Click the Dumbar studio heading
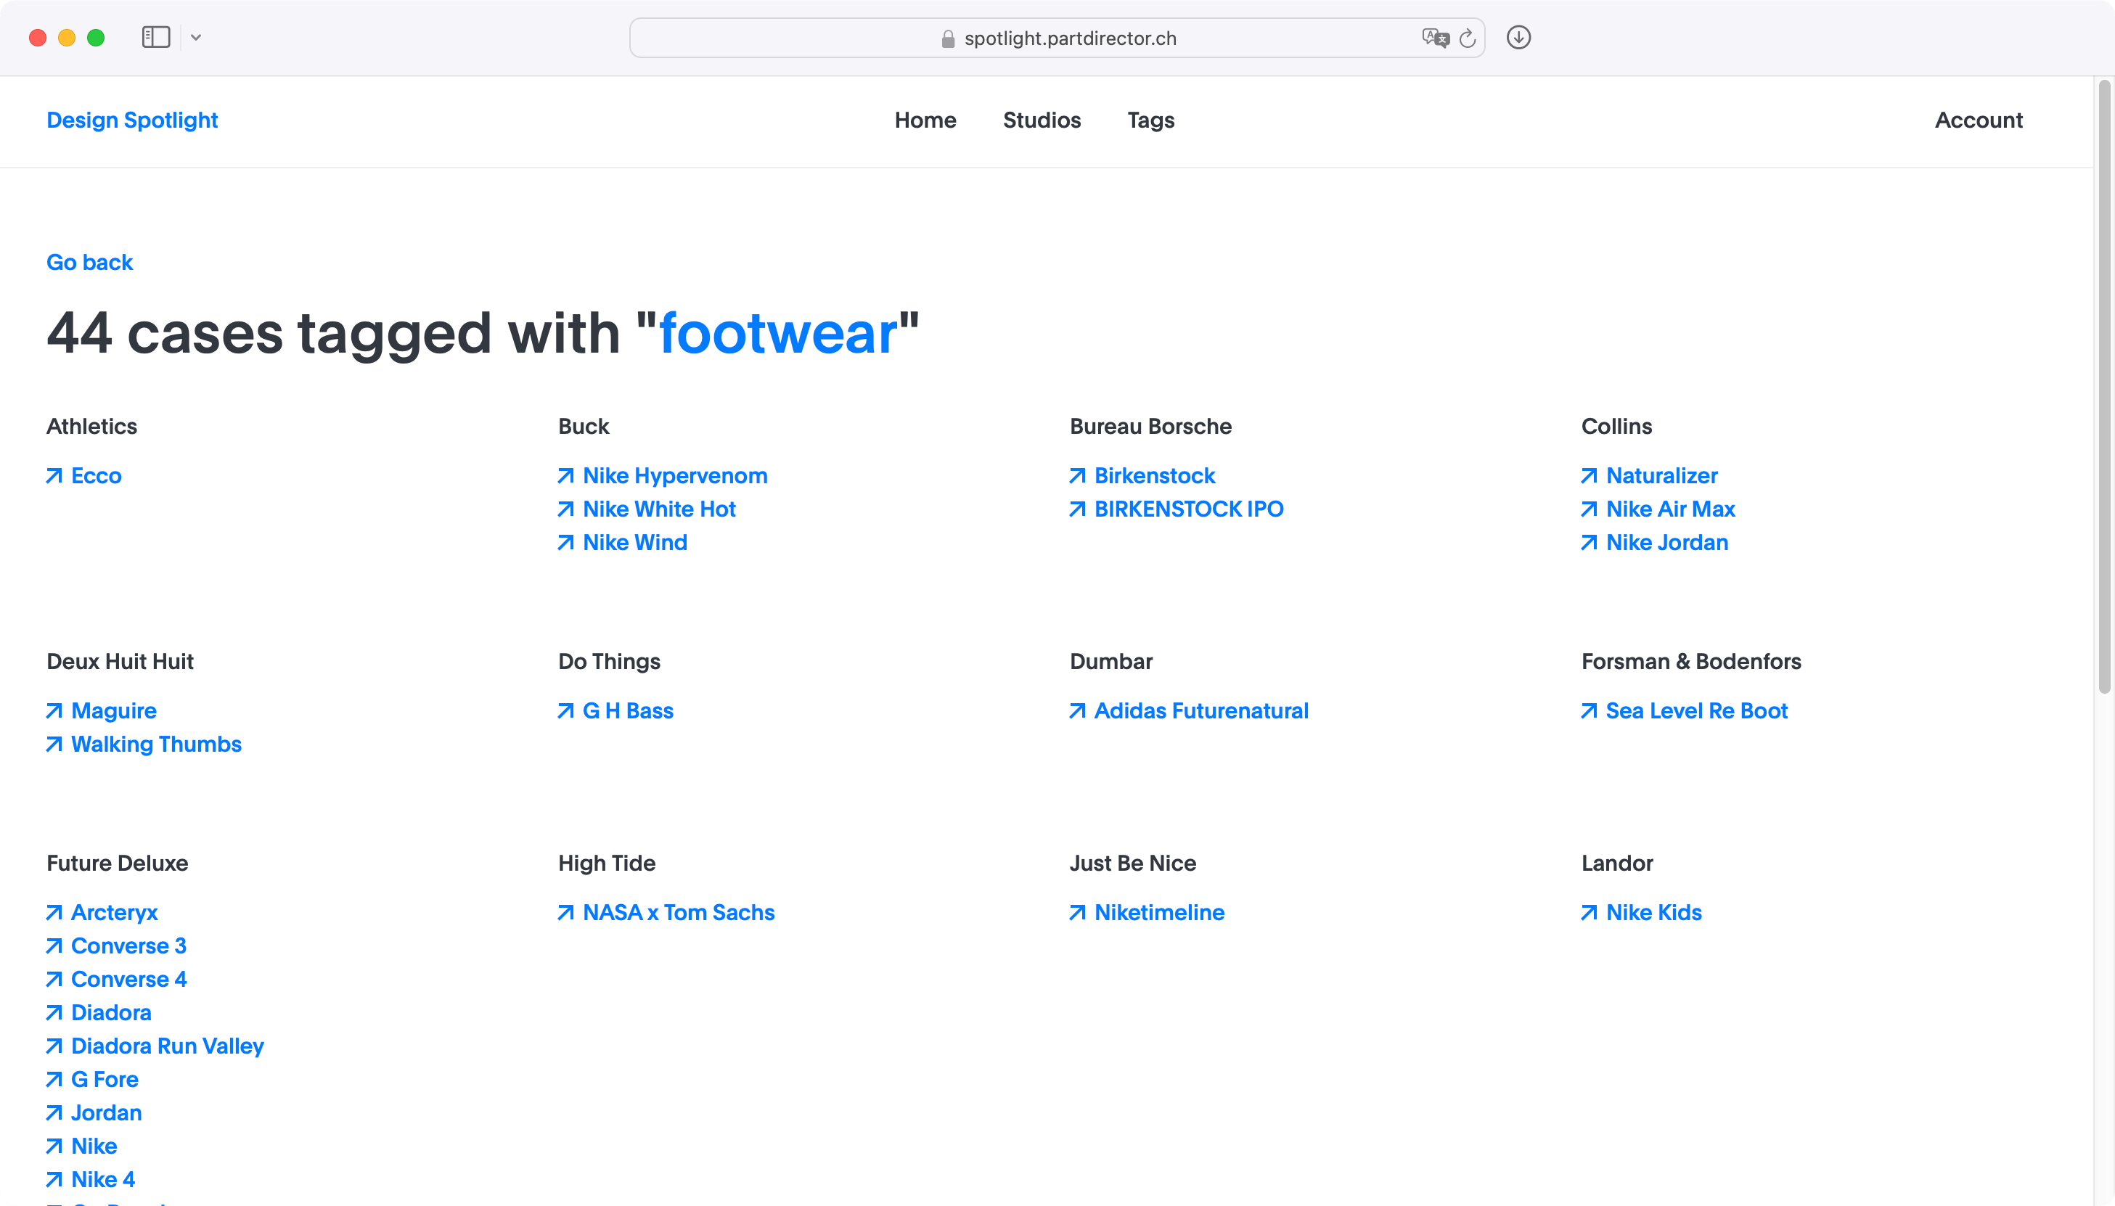2115x1206 pixels. [x=1111, y=662]
